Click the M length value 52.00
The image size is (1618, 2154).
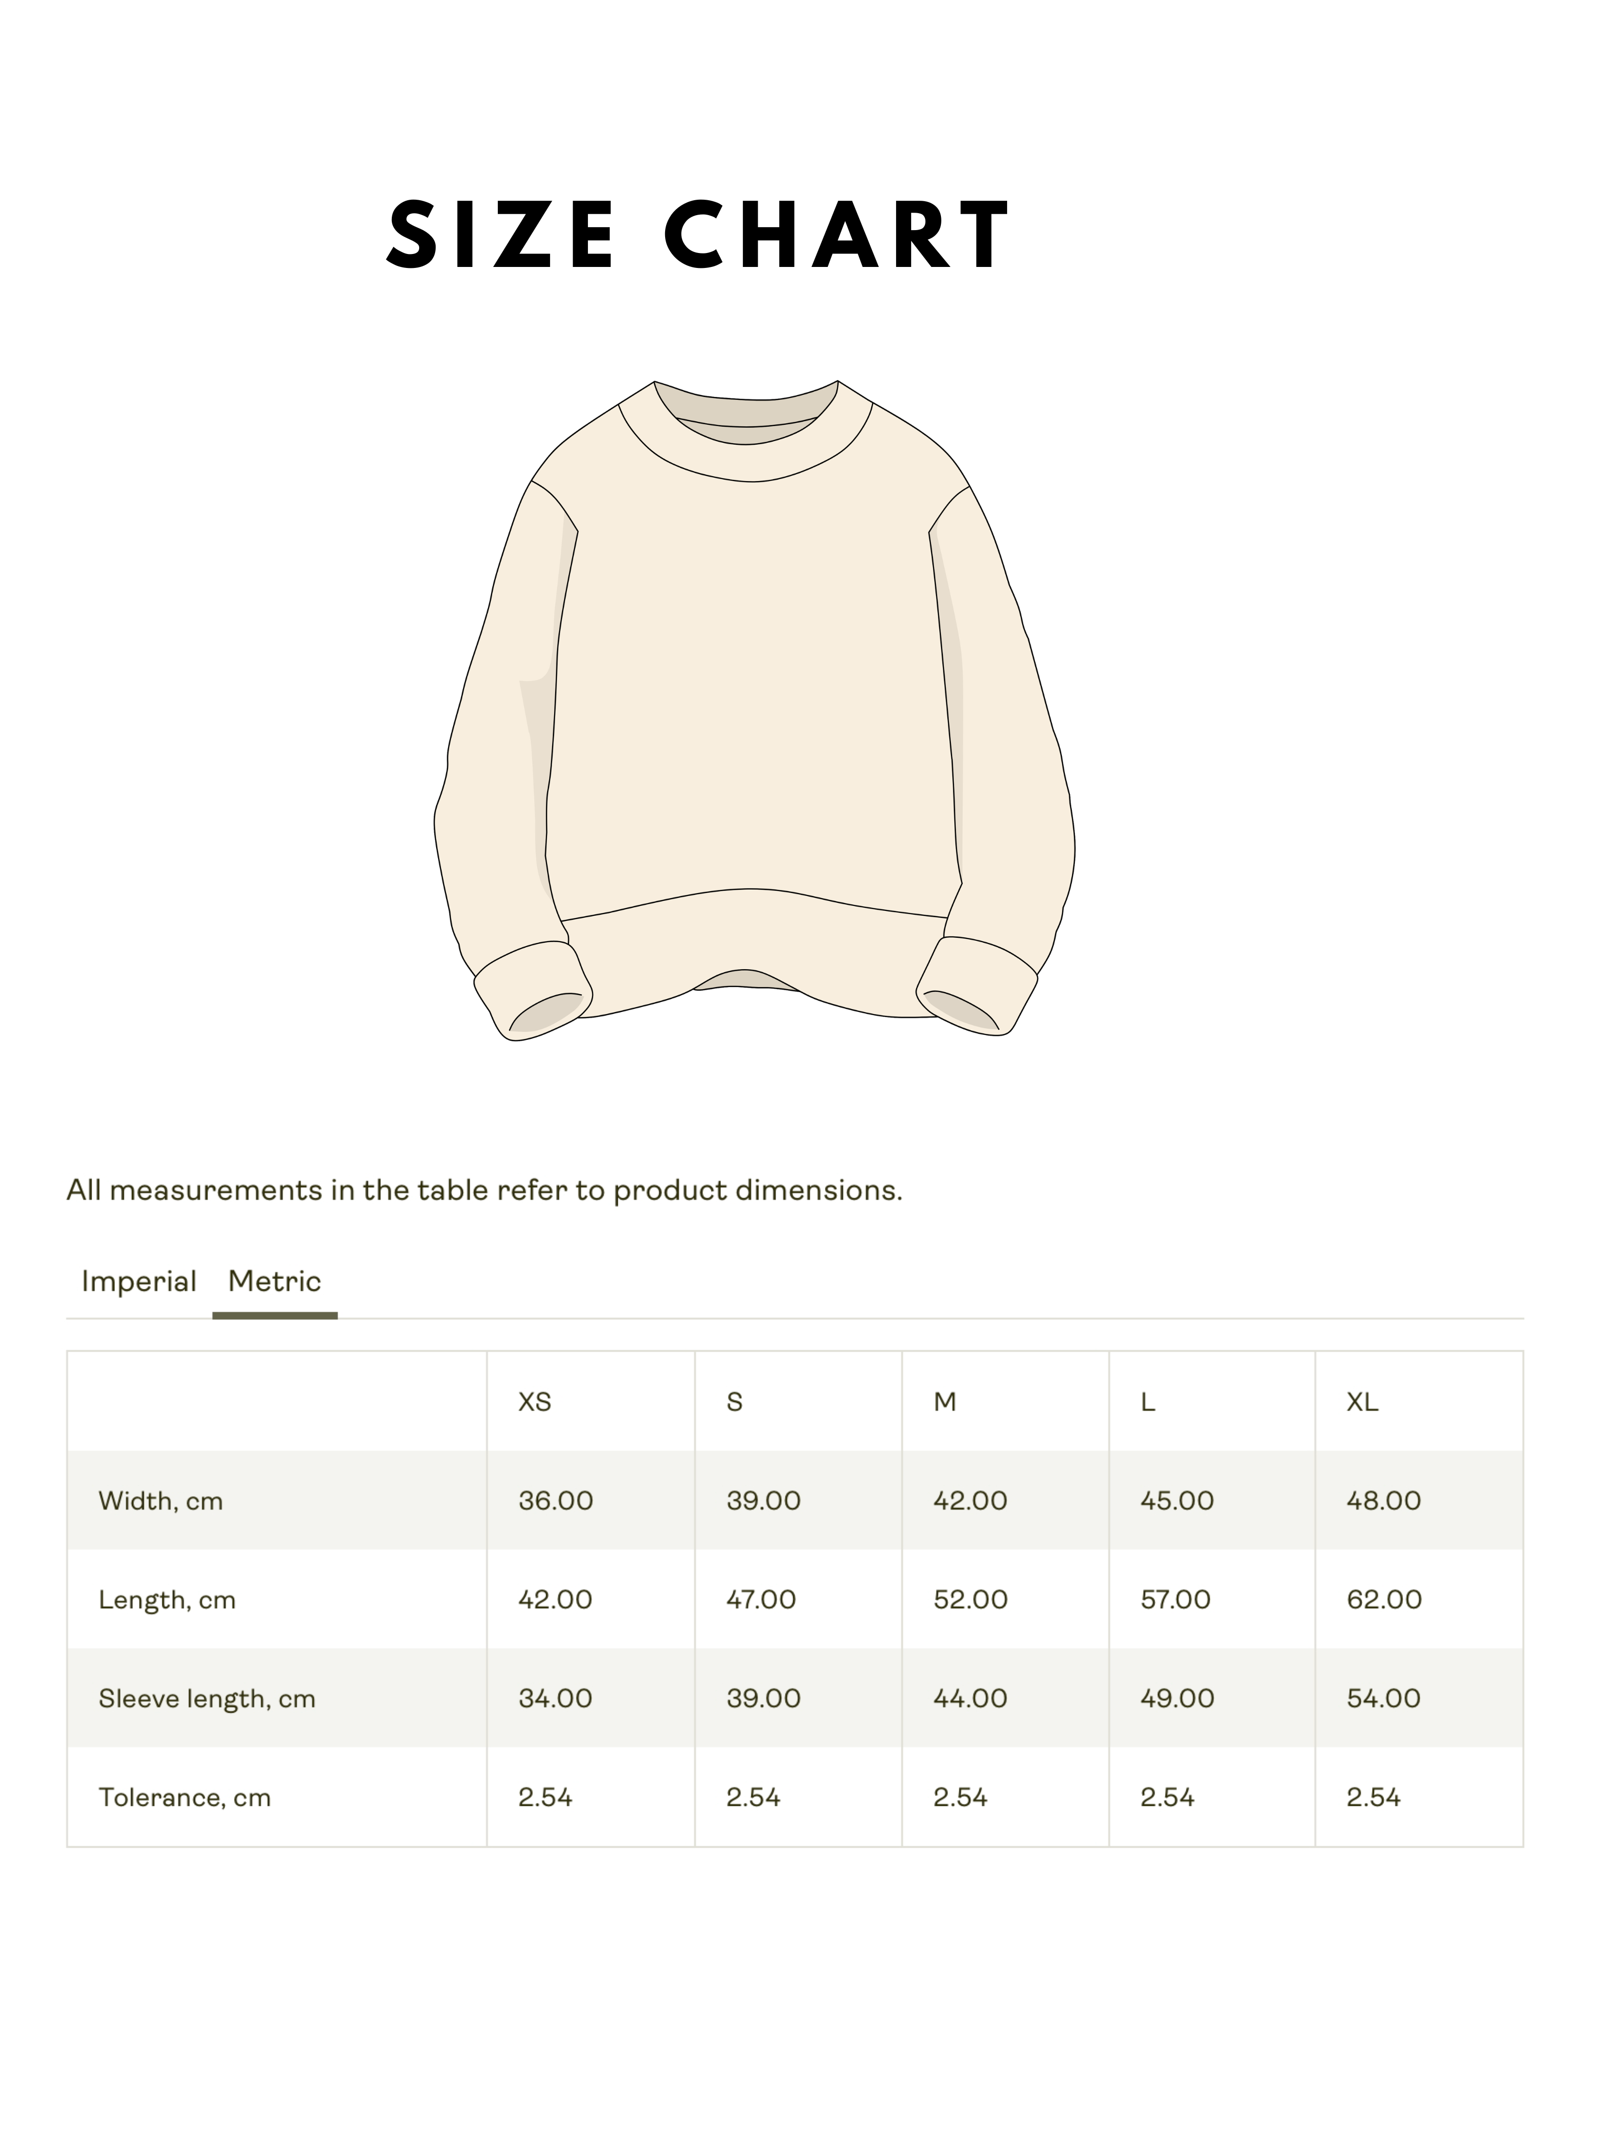pos(971,1600)
